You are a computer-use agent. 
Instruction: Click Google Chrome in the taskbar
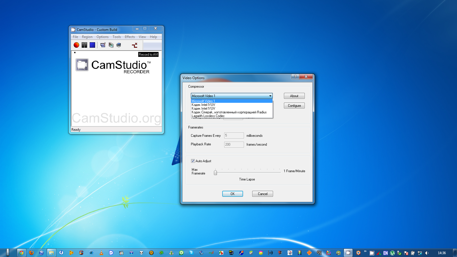tap(21, 253)
